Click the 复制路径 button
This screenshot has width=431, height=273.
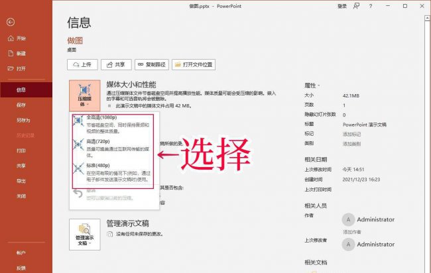coord(151,64)
